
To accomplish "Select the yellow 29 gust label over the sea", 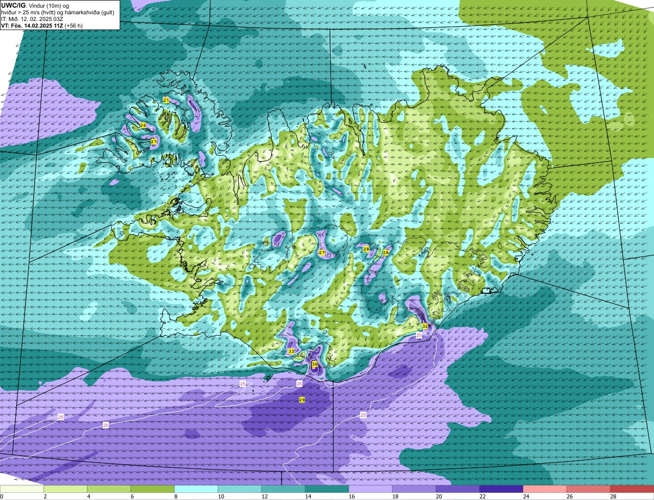I will tap(302, 400).
